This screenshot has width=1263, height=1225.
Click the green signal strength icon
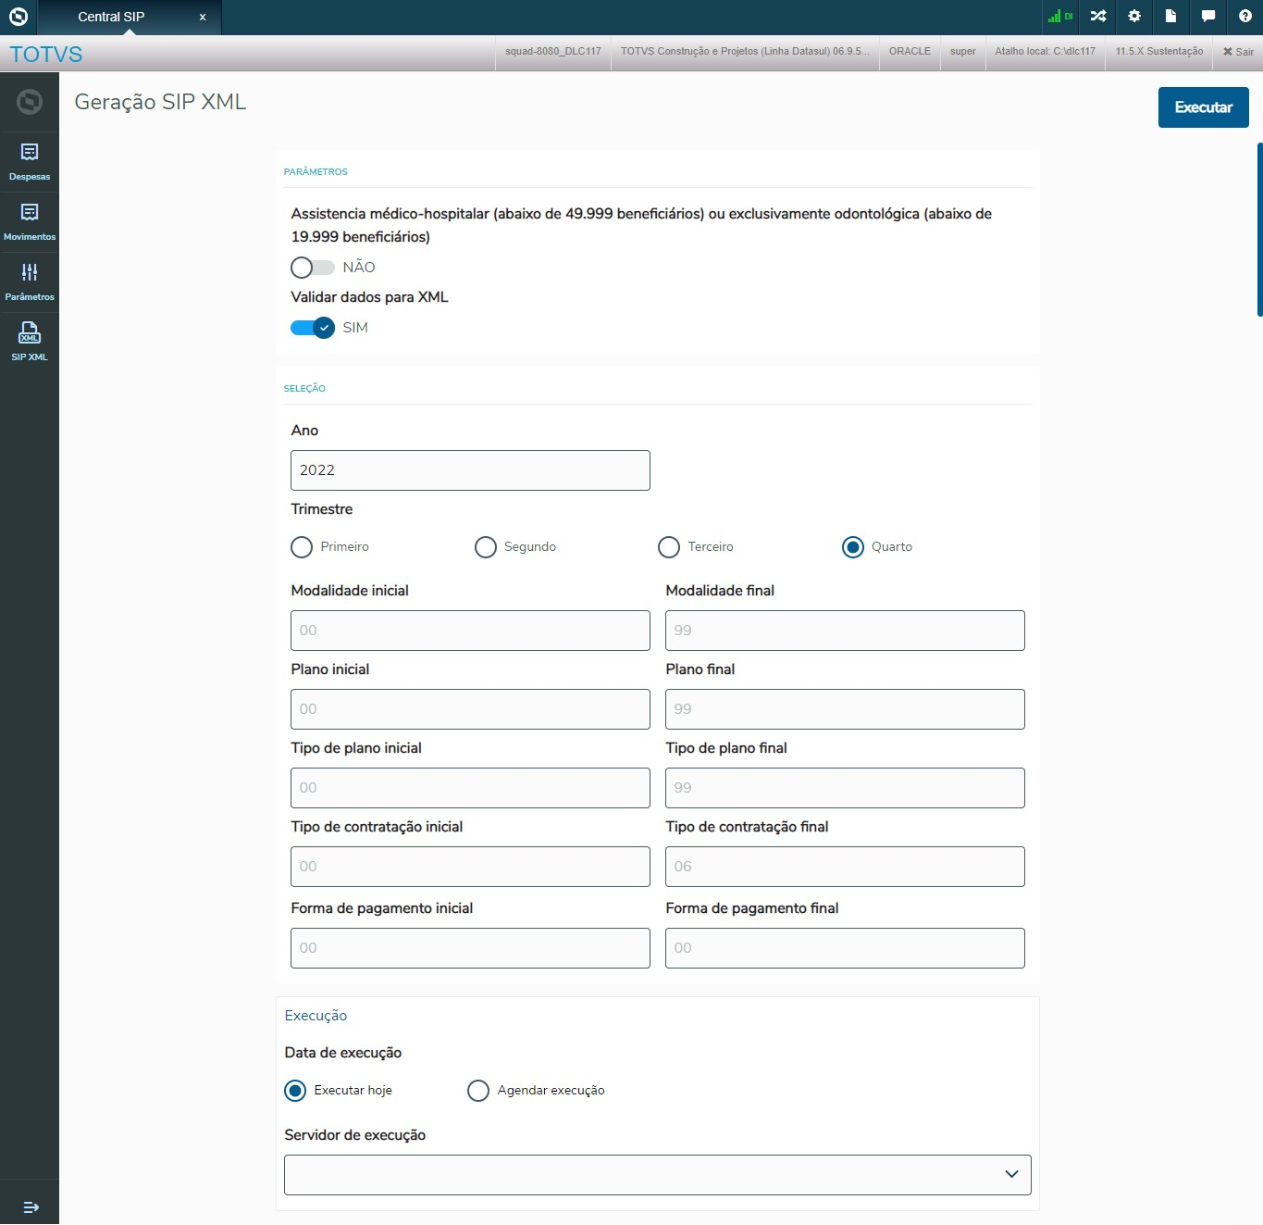(1059, 17)
